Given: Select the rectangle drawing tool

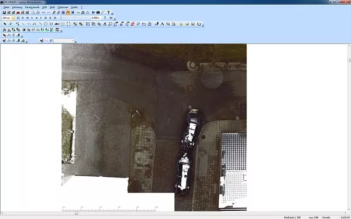Looking at the screenshot, I should (51, 24).
